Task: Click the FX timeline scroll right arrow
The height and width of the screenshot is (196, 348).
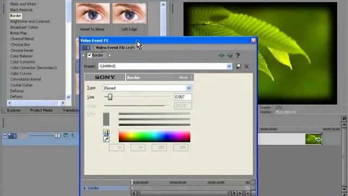Action: (x=234, y=193)
